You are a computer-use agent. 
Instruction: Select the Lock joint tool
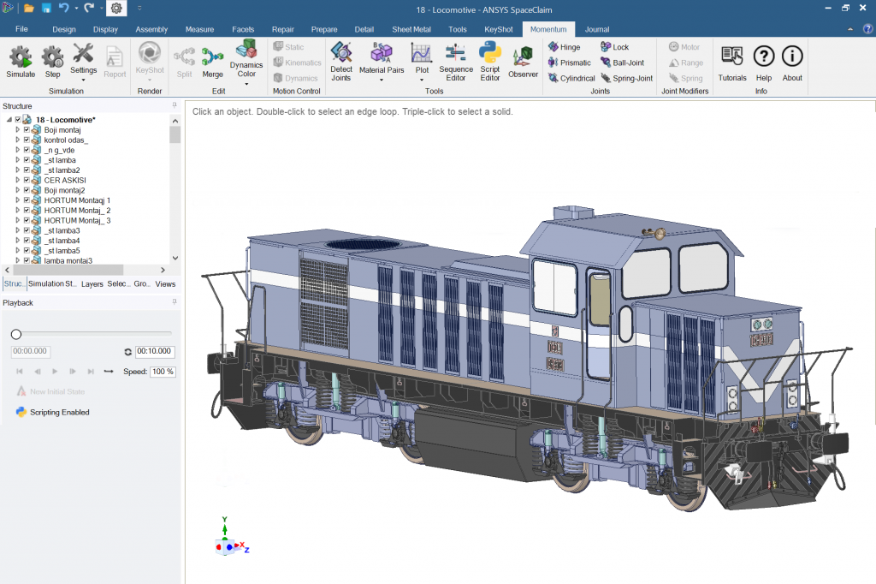(614, 47)
